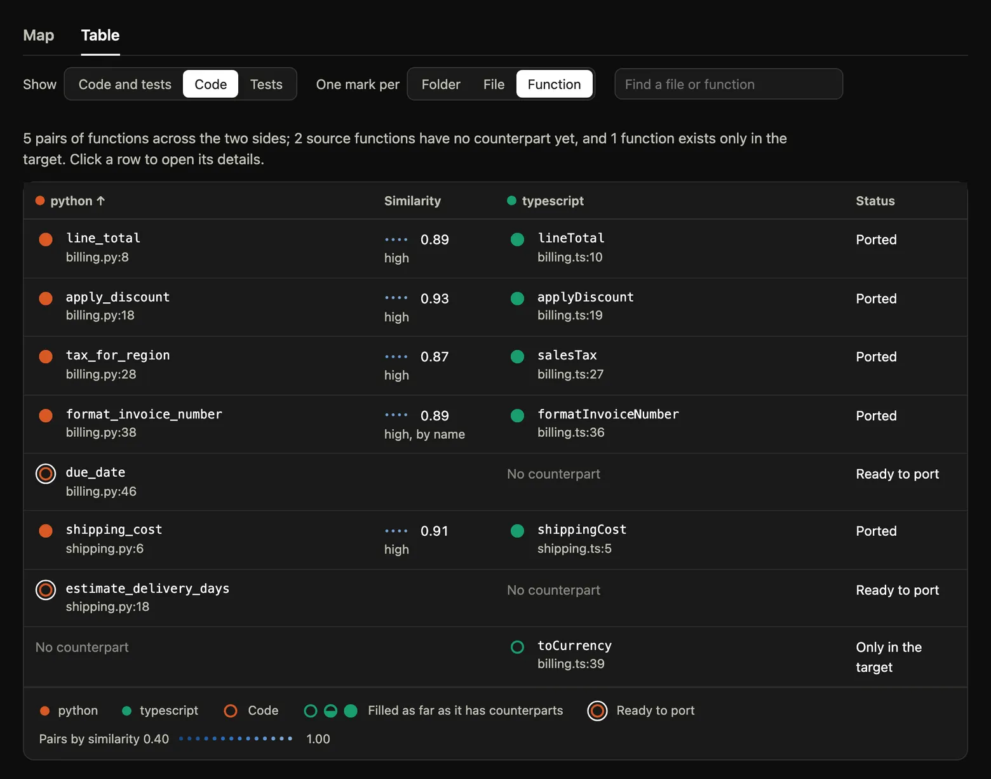Click green dot next to applyDiscount
The height and width of the screenshot is (779, 991).
coord(518,298)
